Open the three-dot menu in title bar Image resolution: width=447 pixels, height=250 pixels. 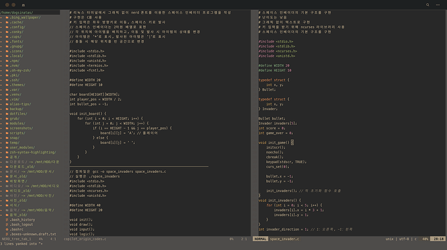tap(437, 5)
